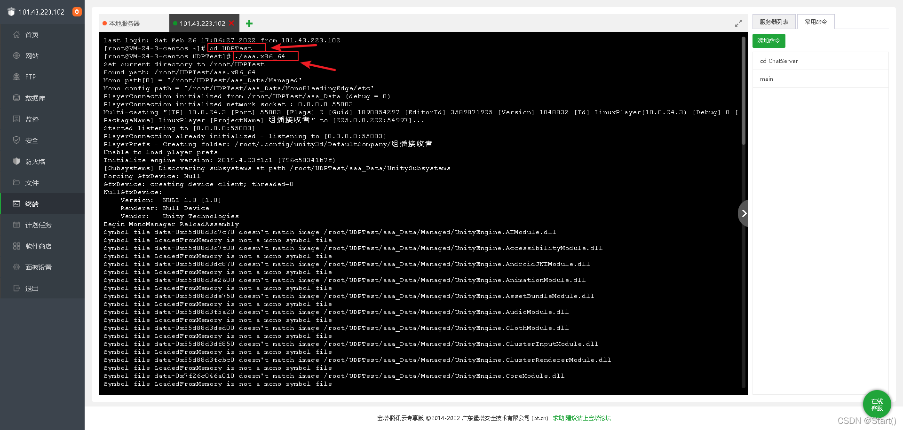Click terminal line 'Begin MonoManager ReloadAssembly'
The width and height of the screenshot is (903, 430).
pos(171,224)
